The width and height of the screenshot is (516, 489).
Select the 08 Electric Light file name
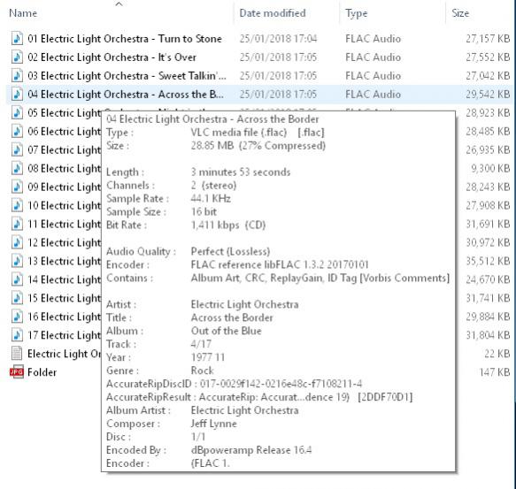(x=65, y=168)
